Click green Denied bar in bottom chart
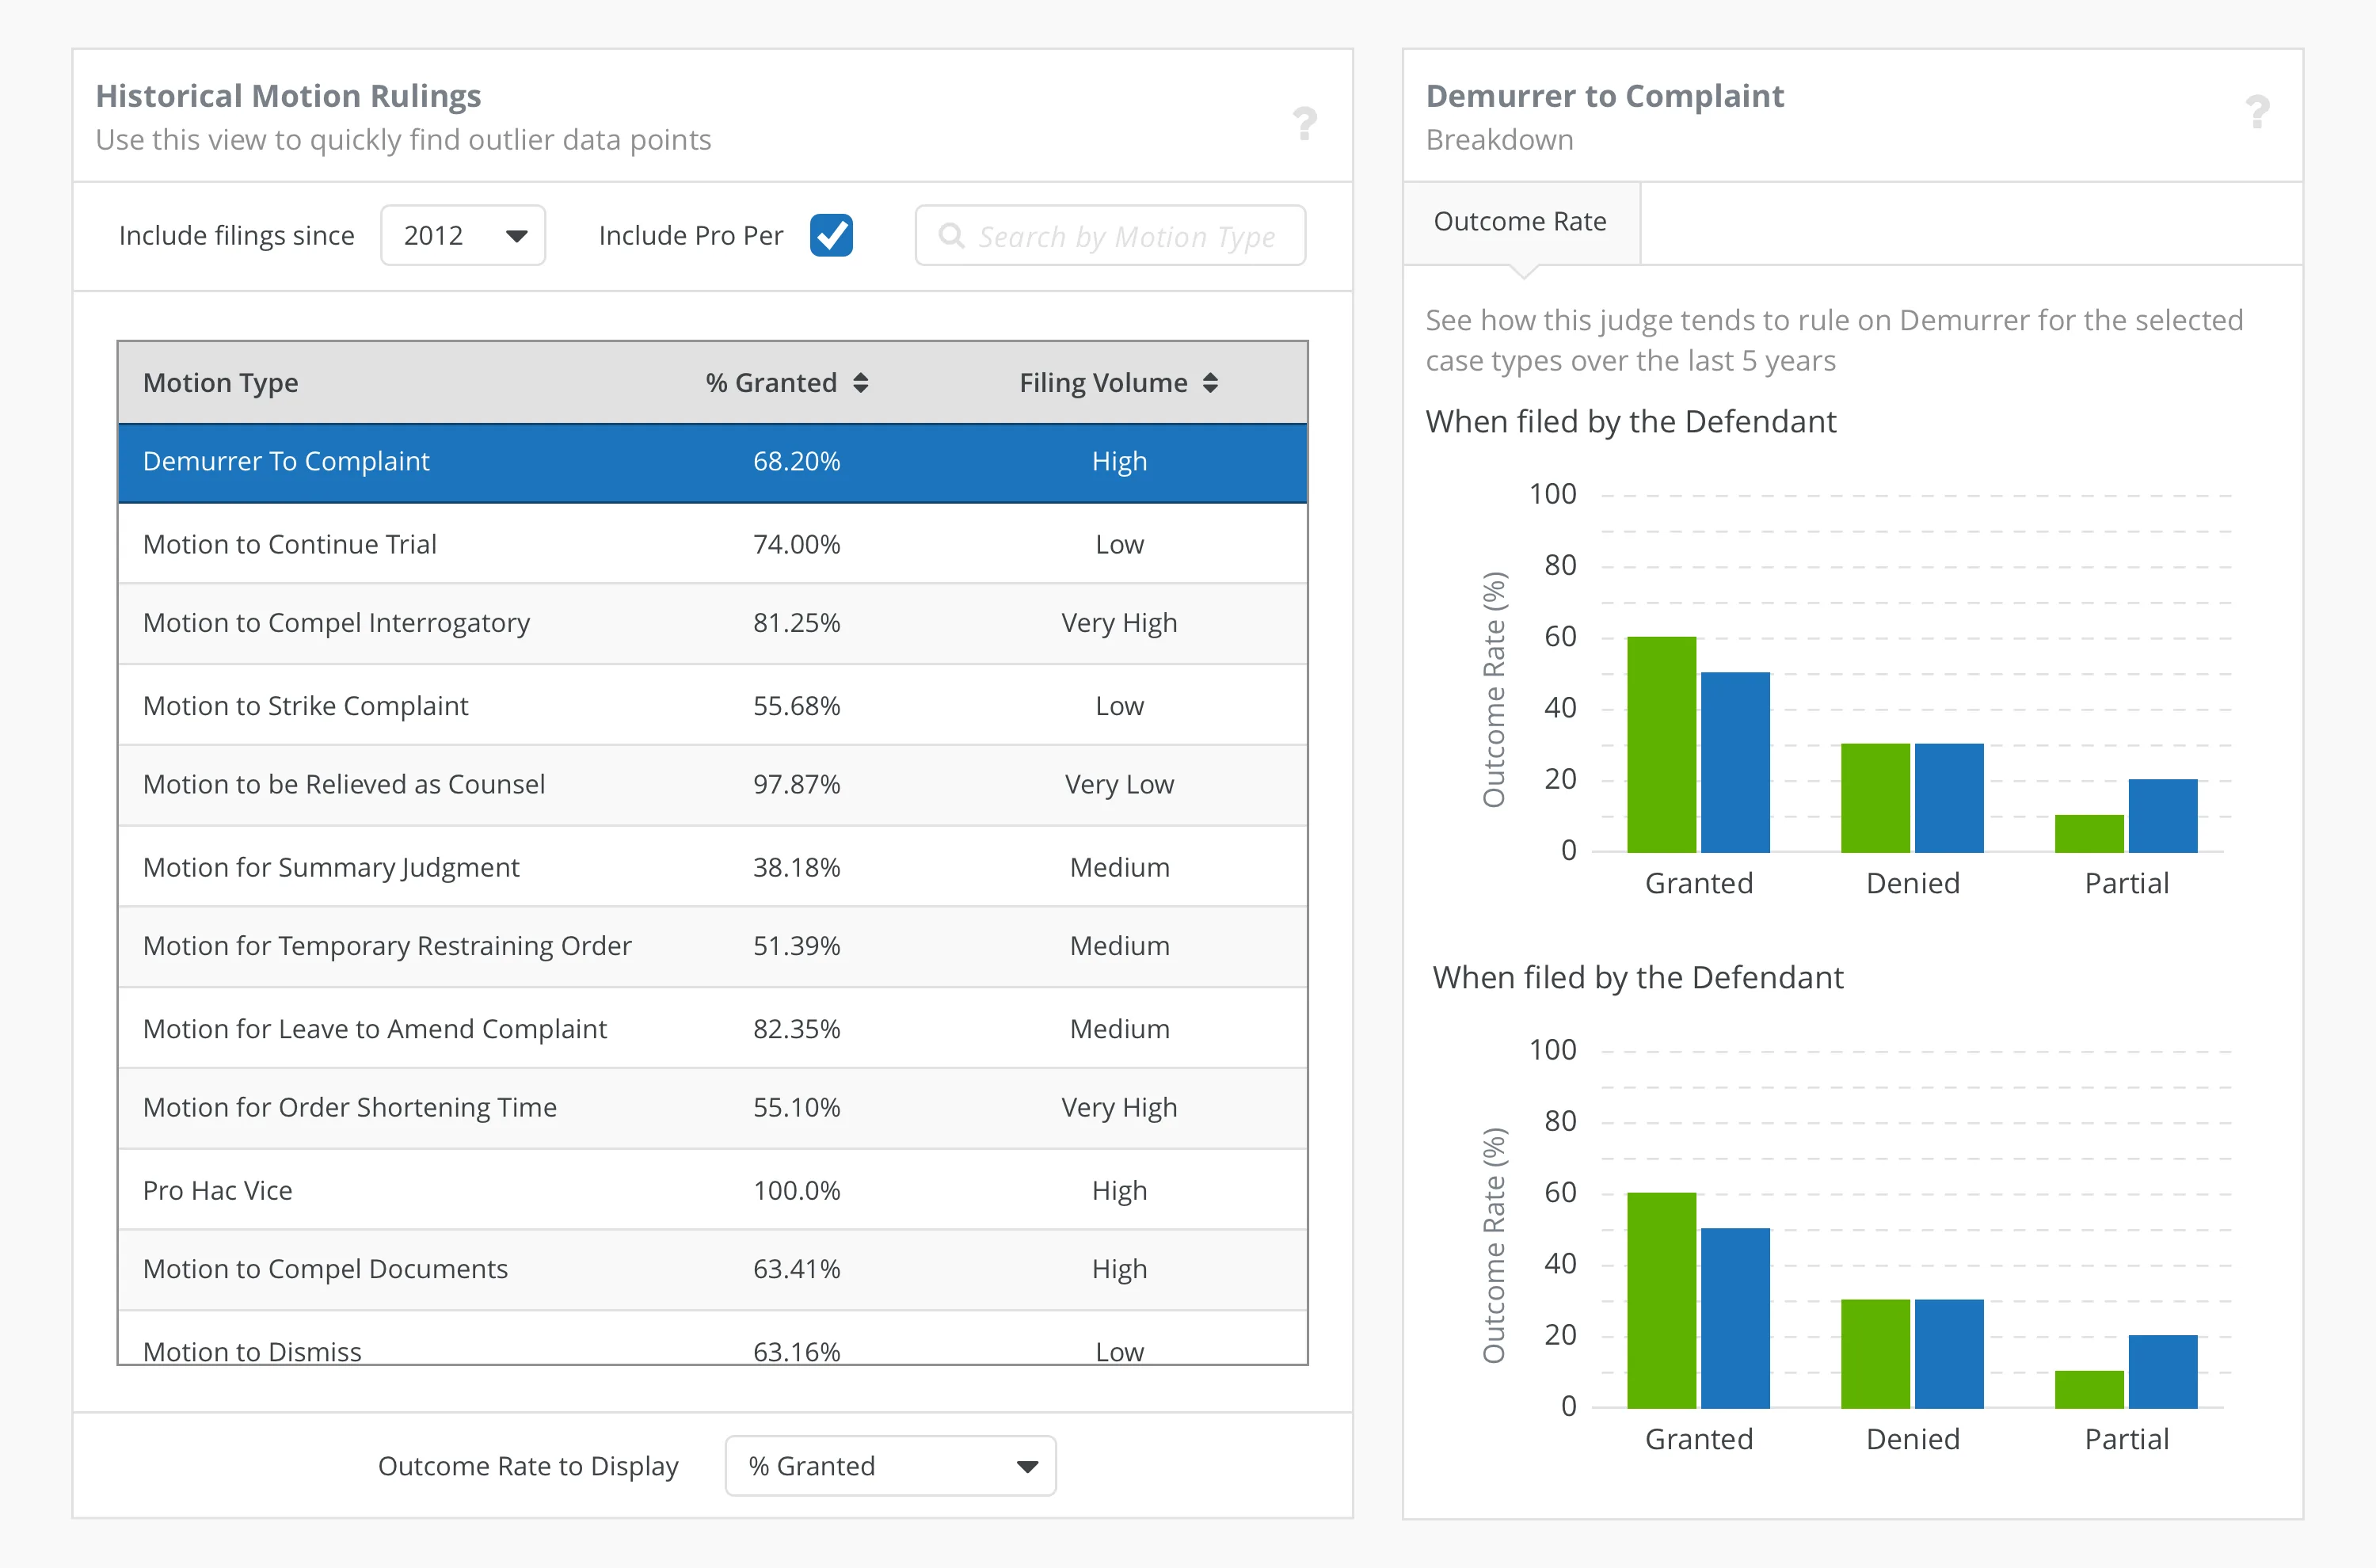The height and width of the screenshot is (1568, 2376). coord(1875,1354)
